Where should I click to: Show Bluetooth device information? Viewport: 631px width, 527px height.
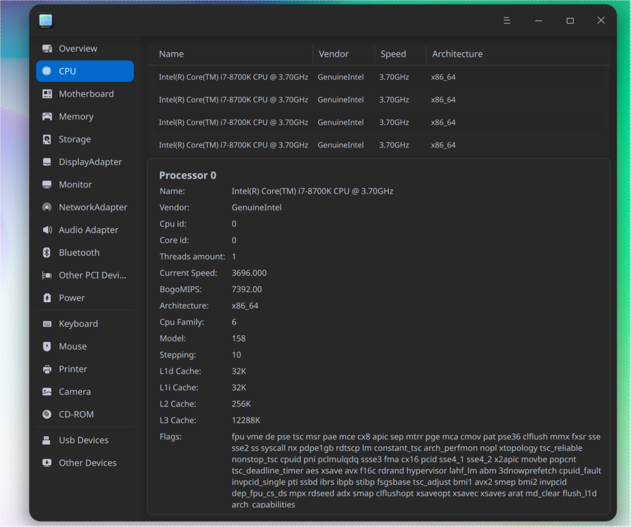pos(85,253)
